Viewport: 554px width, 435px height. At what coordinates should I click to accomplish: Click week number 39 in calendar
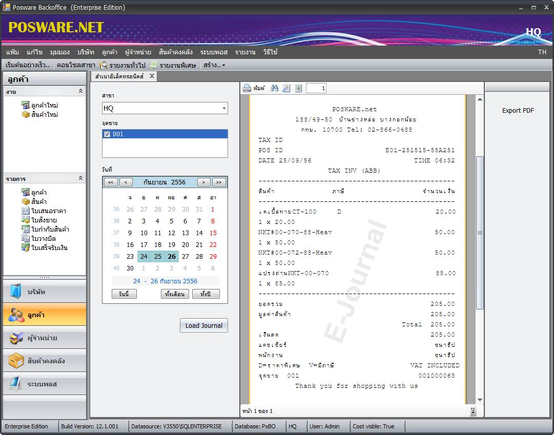coord(116,257)
